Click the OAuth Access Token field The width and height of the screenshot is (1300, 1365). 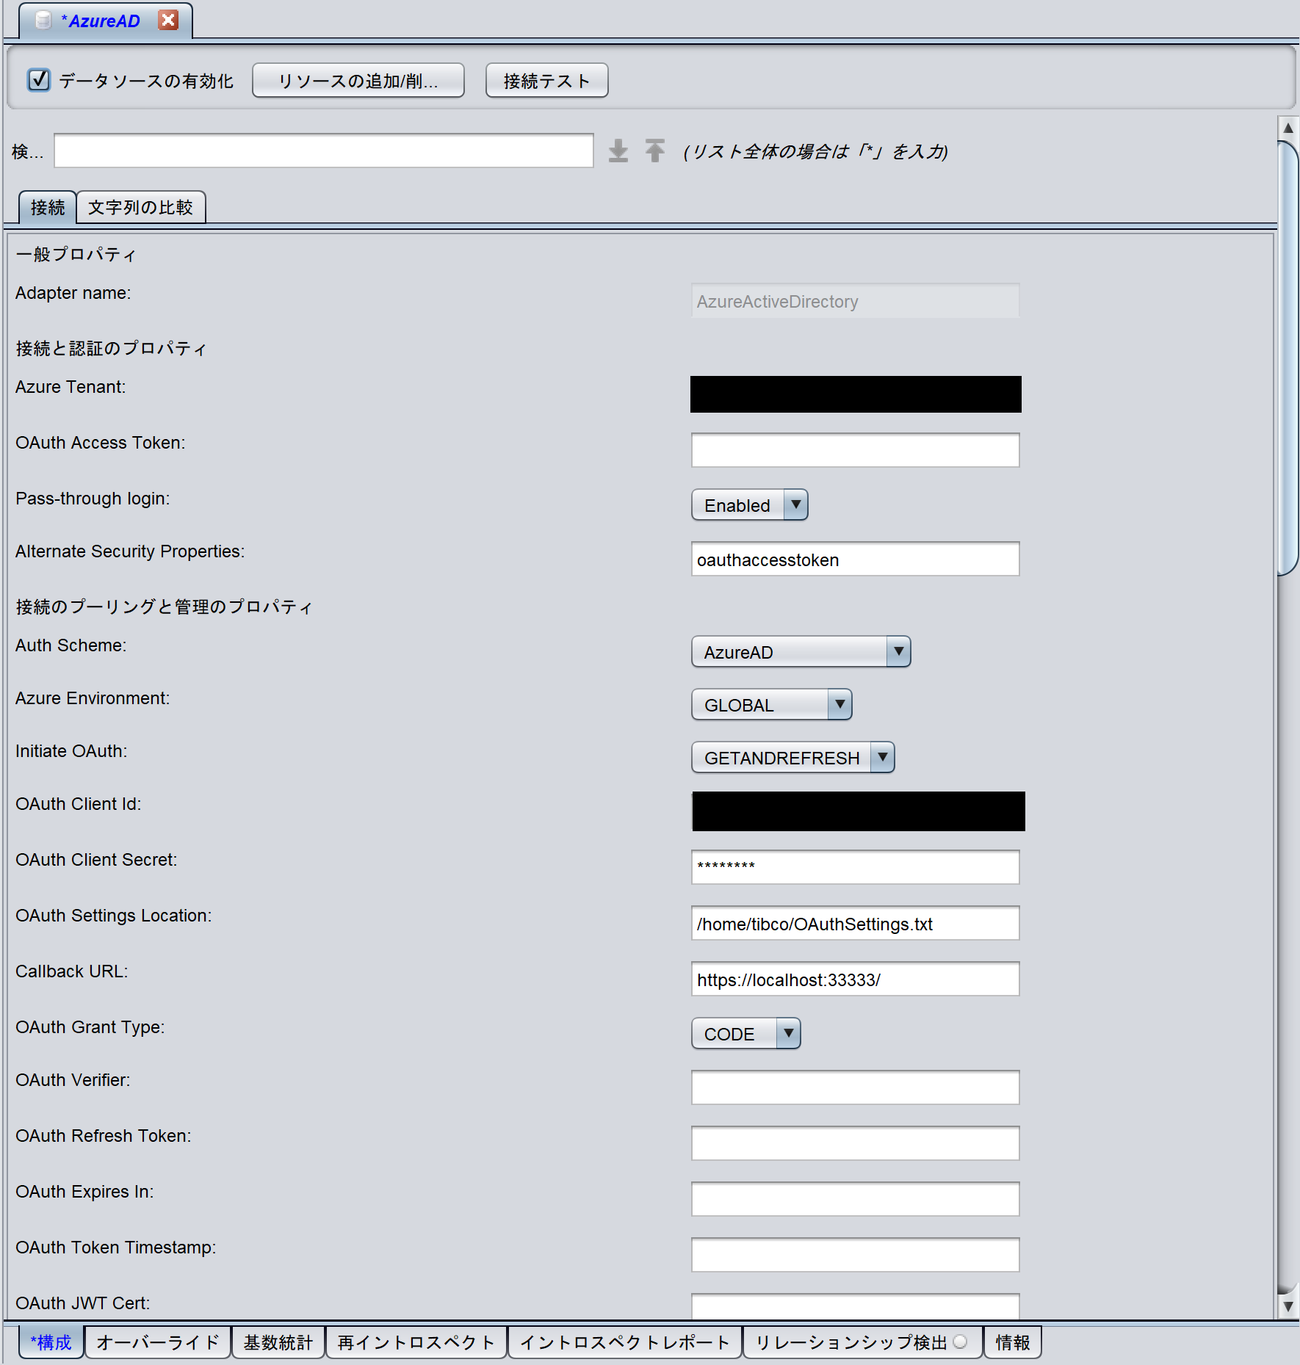(855, 449)
